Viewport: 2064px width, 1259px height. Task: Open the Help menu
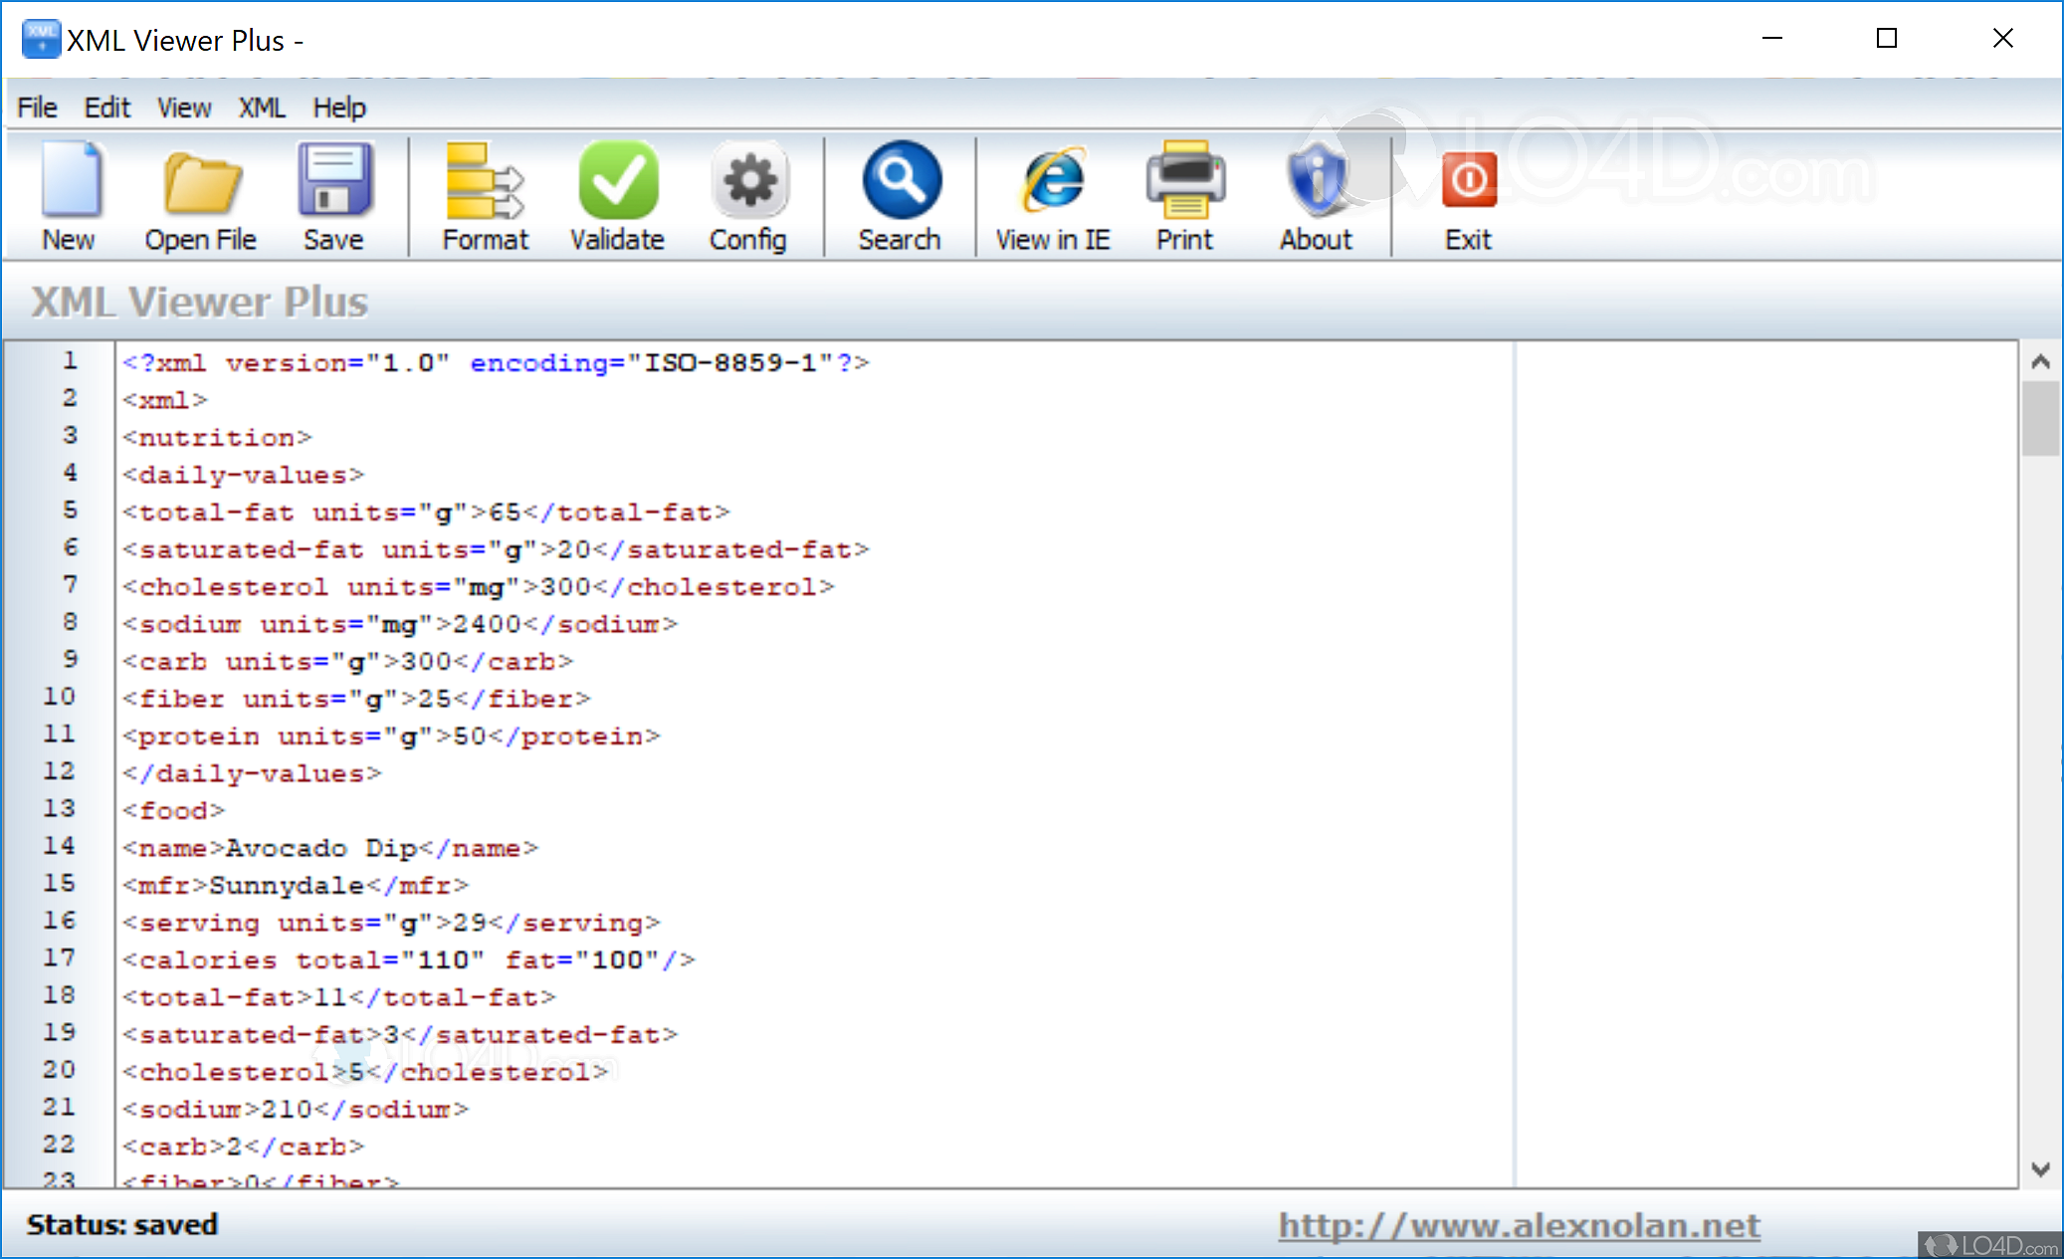[x=339, y=106]
